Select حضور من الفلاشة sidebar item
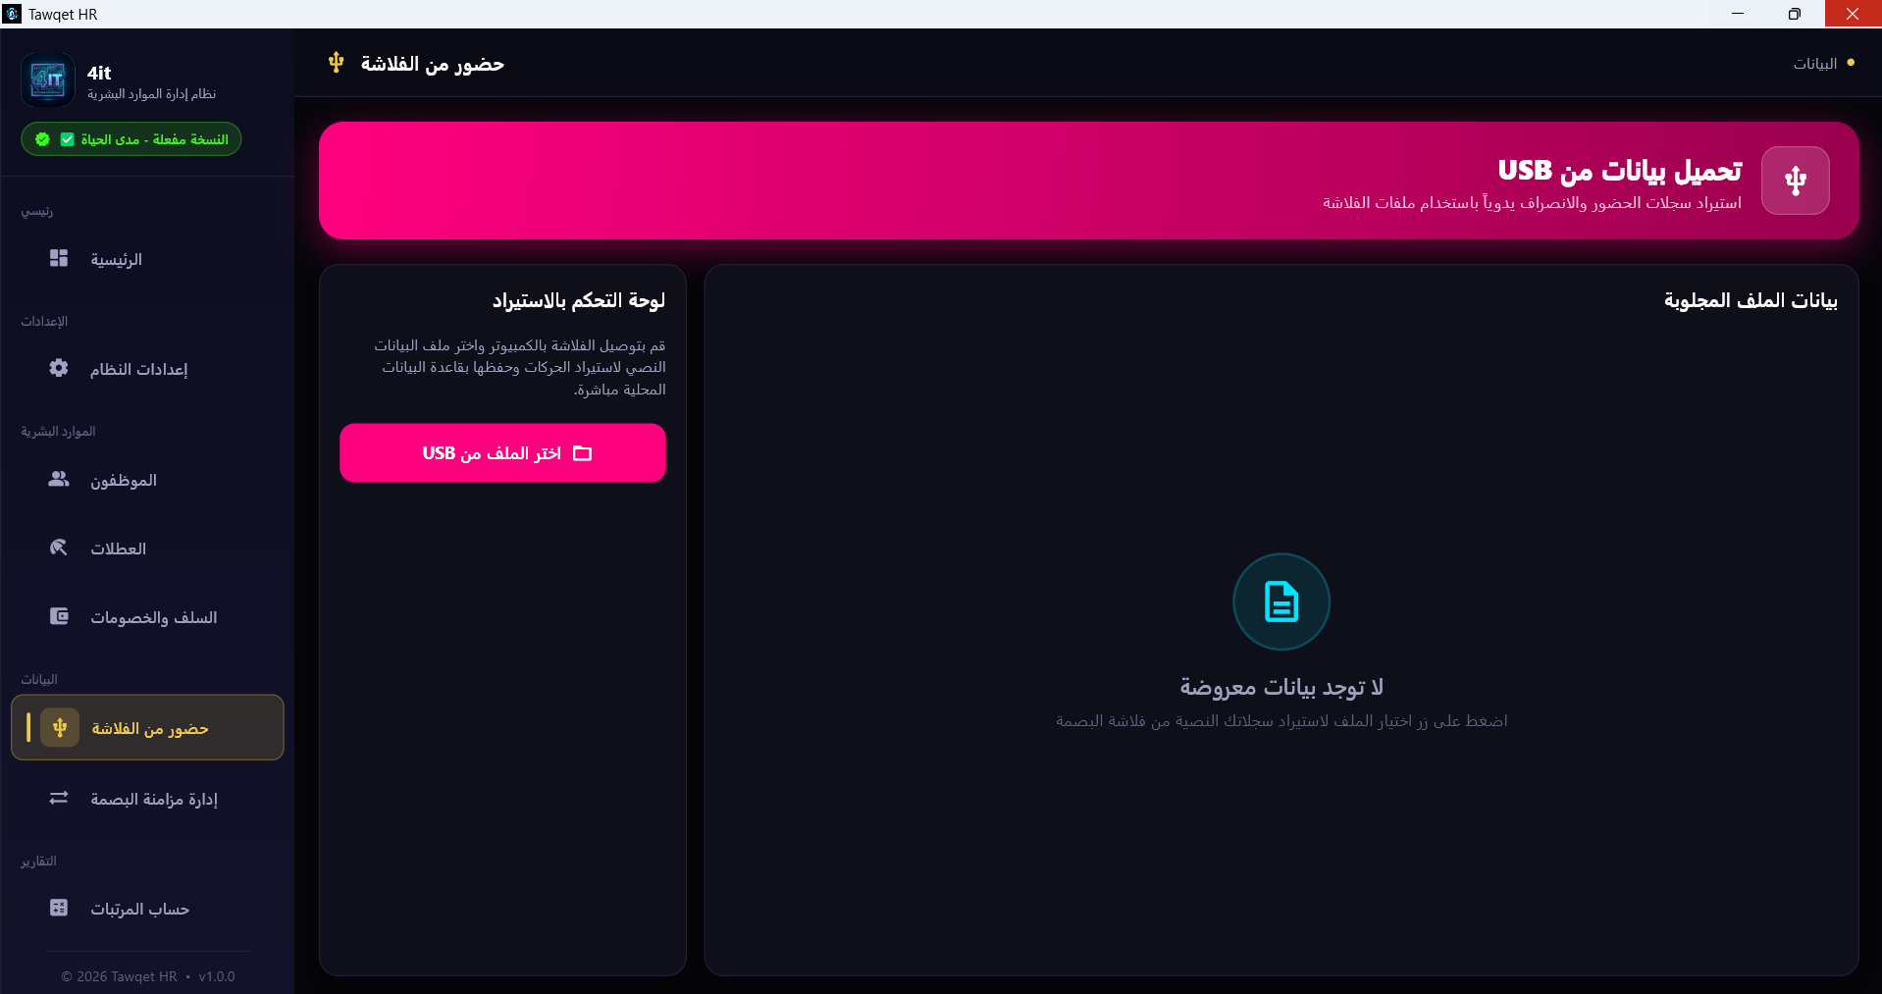This screenshot has width=1882, height=994. pyautogui.click(x=147, y=727)
